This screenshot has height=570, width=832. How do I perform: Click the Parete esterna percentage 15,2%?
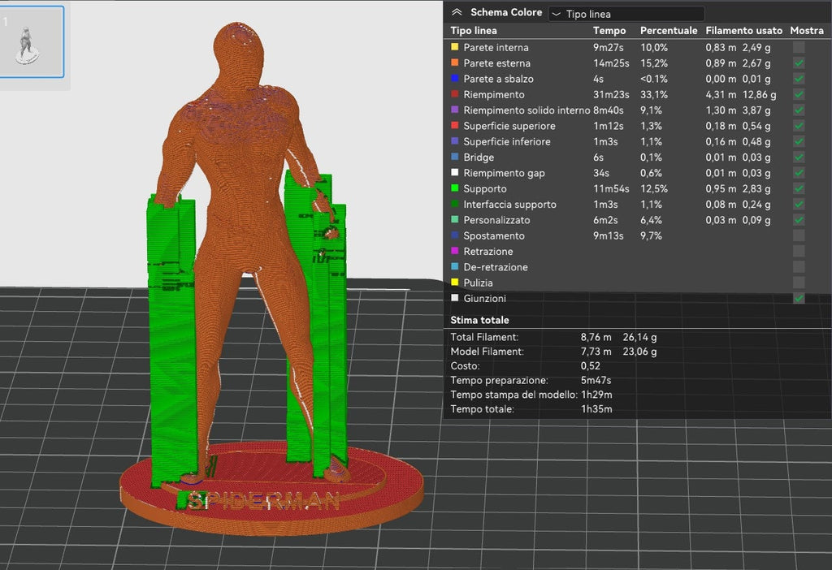654,63
